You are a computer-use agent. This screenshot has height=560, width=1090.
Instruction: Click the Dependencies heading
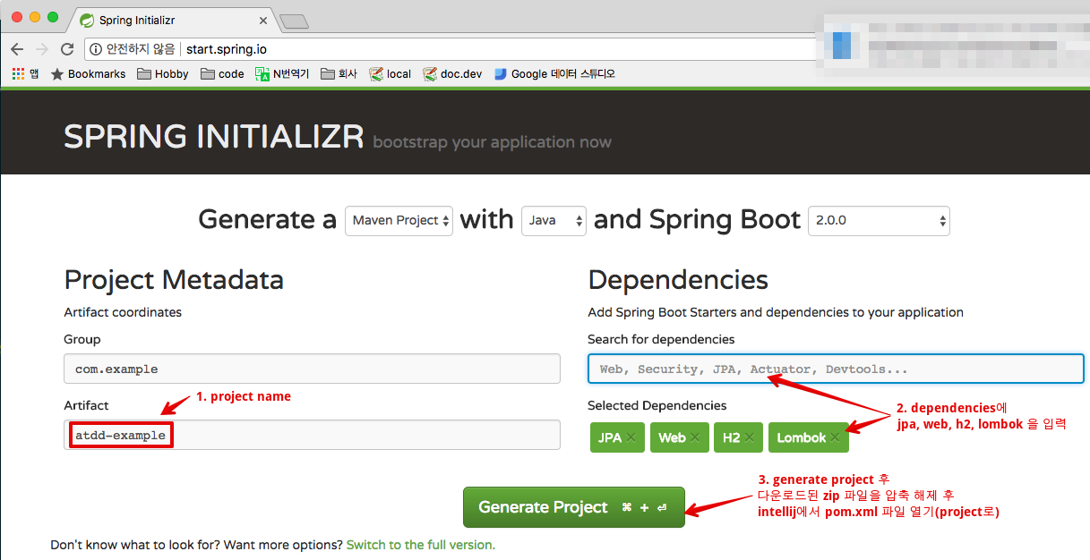click(678, 280)
